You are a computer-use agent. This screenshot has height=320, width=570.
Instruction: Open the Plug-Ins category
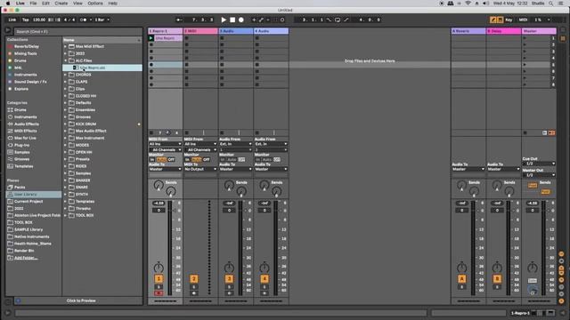(21, 145)
